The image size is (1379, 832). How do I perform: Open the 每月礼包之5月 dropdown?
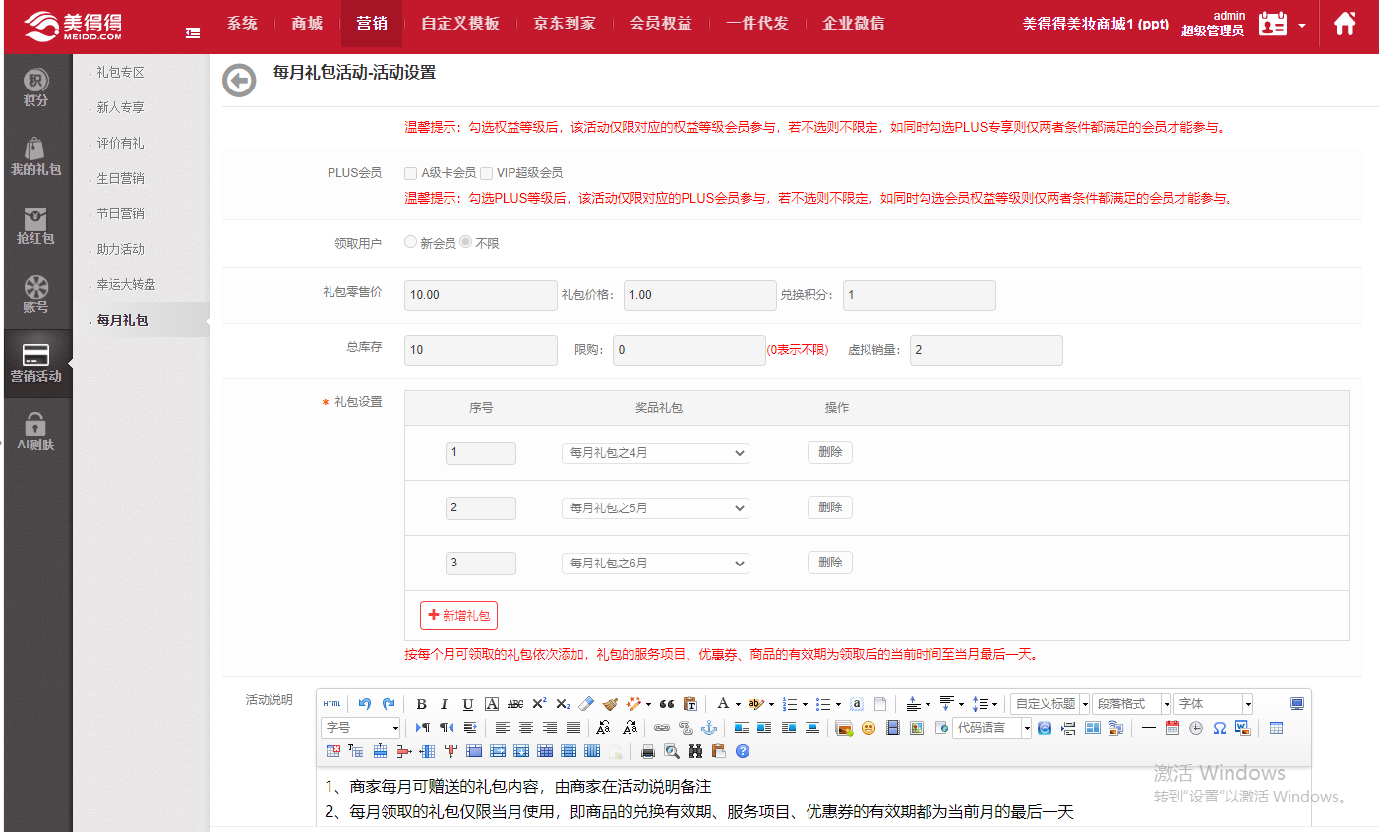[655, 508]
